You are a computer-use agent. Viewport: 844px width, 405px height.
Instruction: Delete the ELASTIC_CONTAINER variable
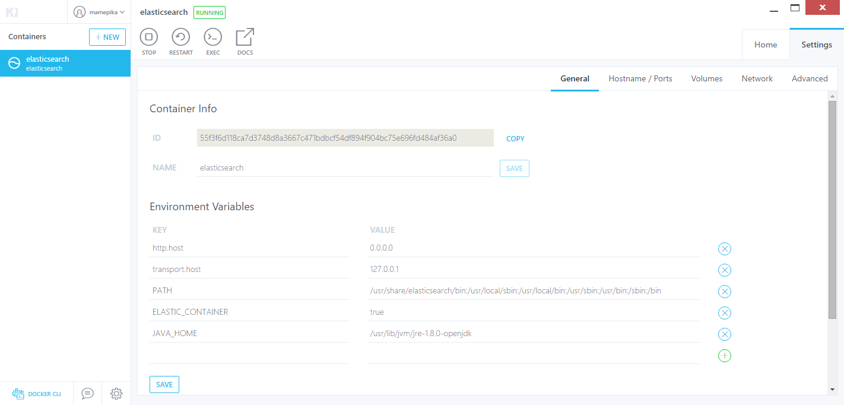point(724,313)
